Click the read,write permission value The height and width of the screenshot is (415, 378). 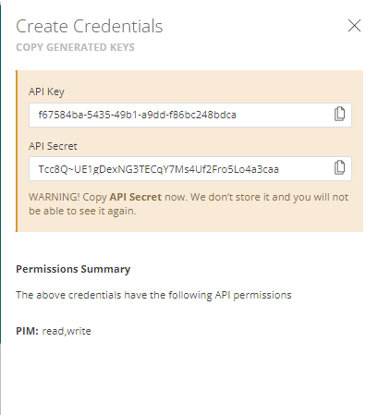click(x=67, y=331)
